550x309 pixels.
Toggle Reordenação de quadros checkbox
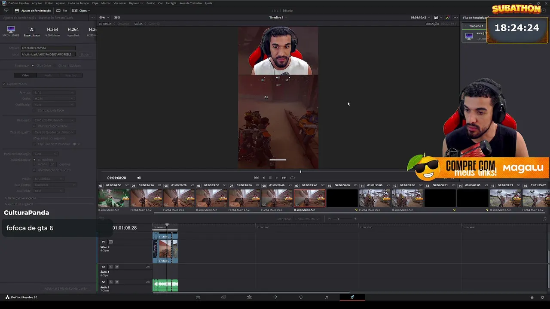35,170
